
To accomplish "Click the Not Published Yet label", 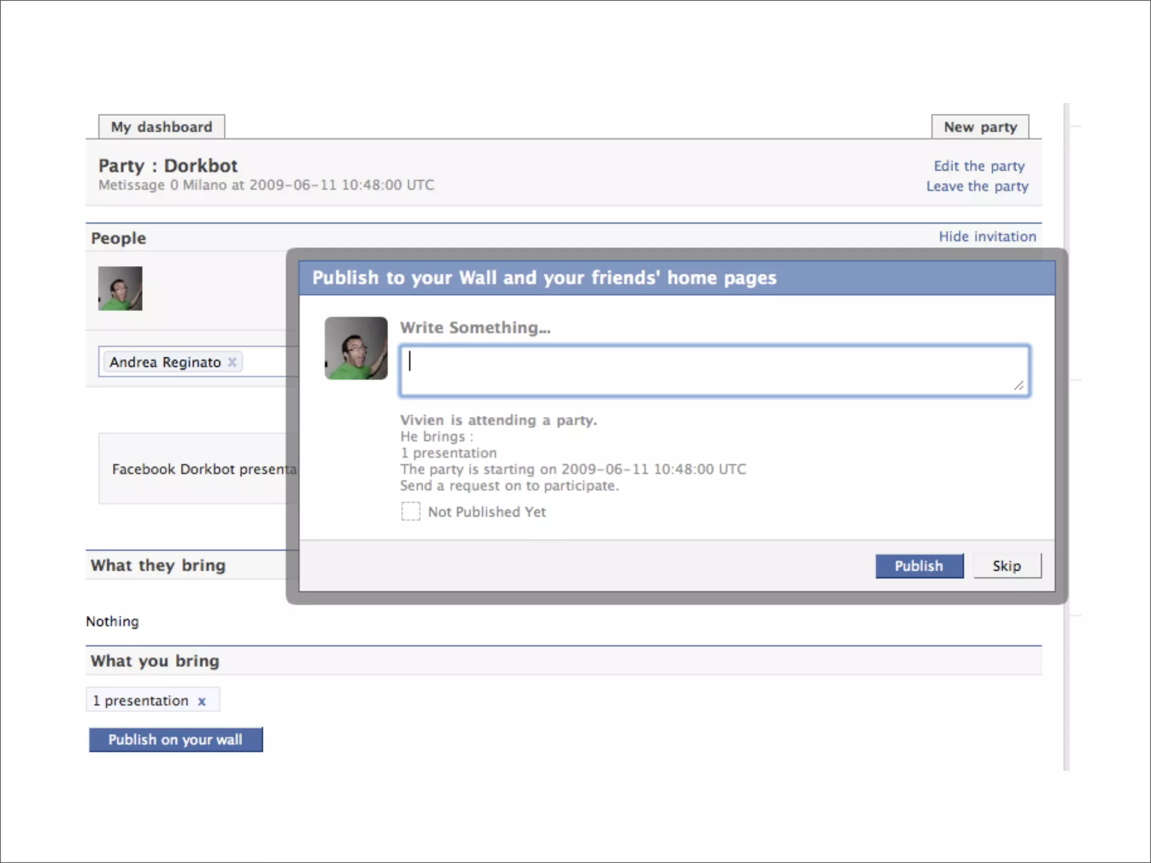I will click(x=487, y=512).
